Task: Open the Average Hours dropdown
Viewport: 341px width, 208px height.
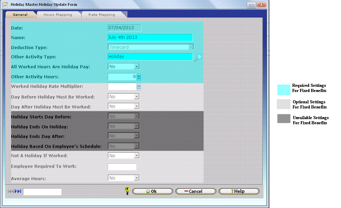Action: coord(137,178)
